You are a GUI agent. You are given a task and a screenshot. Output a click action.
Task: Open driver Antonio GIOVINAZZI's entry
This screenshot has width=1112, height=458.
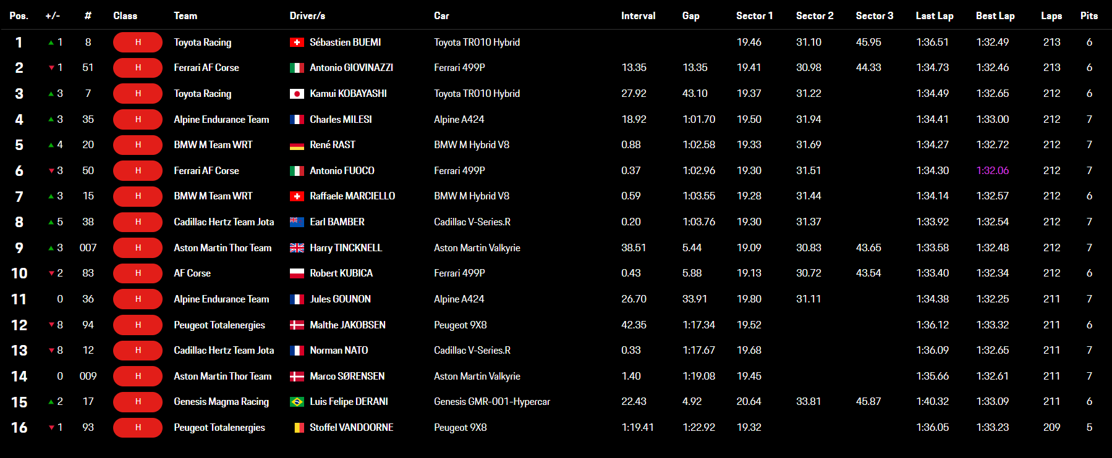coord(351,68)
